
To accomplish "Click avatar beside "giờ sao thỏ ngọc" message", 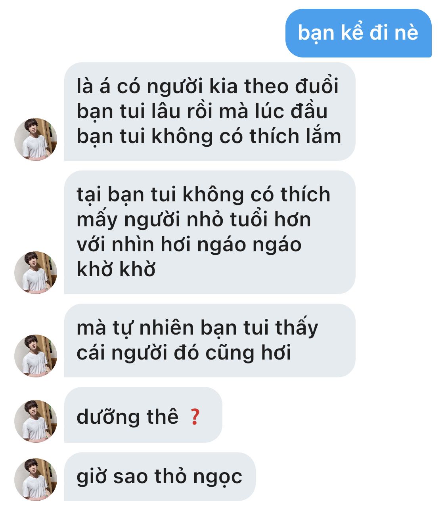I will tap(36, 479).
